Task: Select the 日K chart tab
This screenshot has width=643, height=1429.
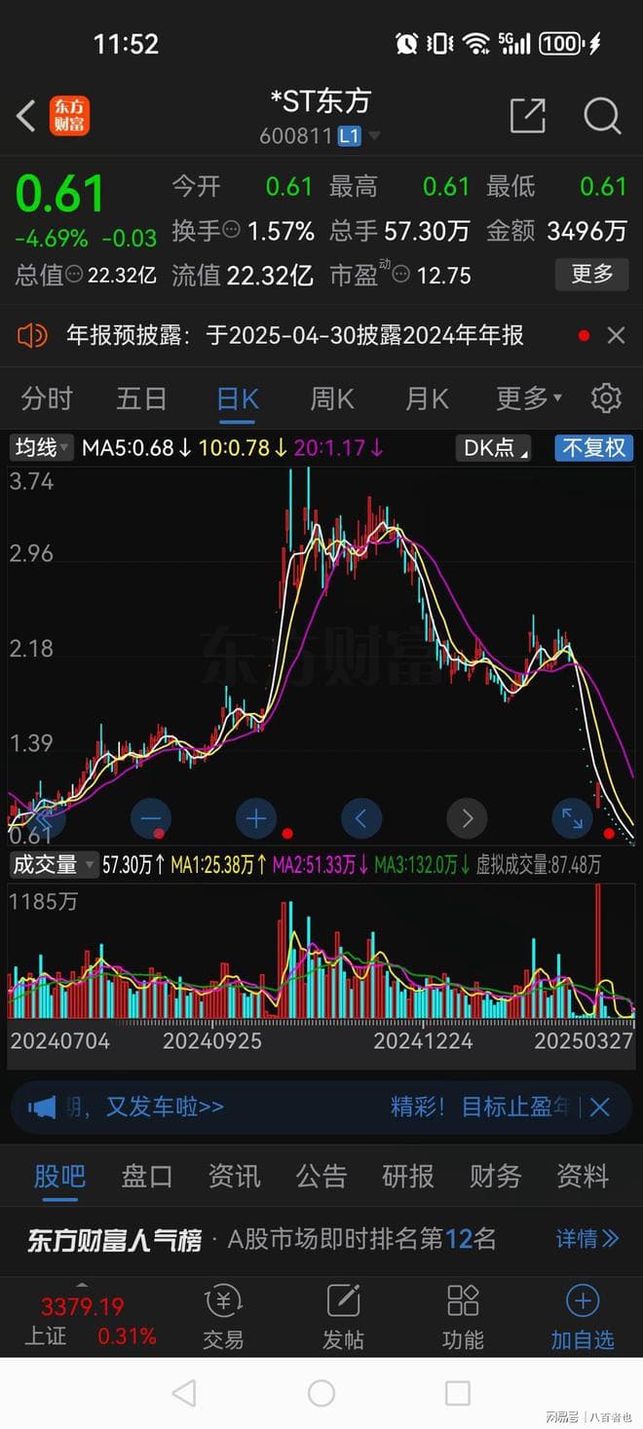Action: (x=237, y=398)
